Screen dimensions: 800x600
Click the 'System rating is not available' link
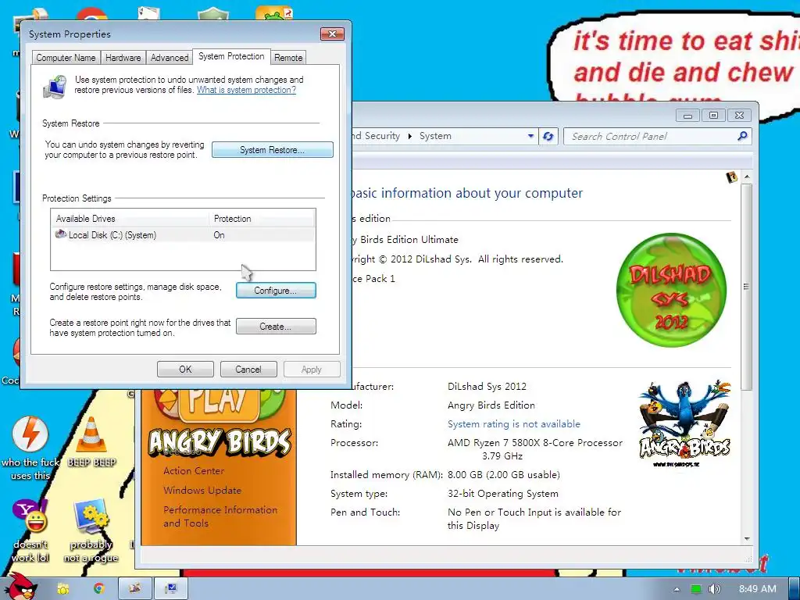click(514, 424)
